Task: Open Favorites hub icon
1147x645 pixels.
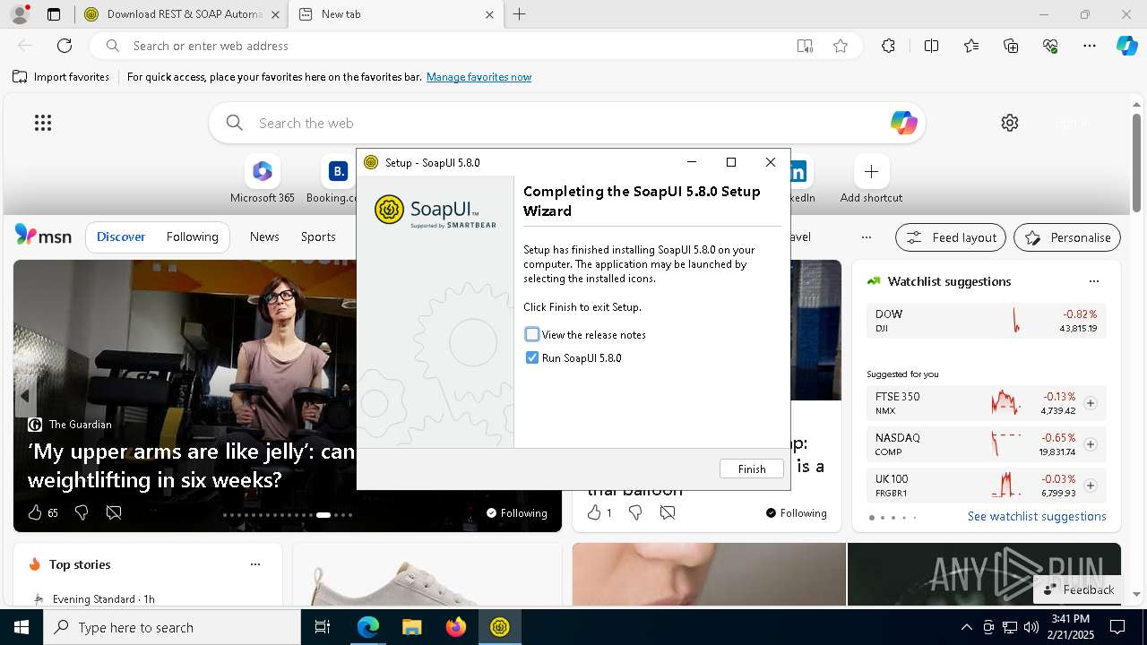Action: point(971,46)
